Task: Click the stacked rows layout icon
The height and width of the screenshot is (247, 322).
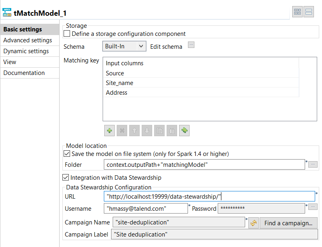Action: click(309, 12)
